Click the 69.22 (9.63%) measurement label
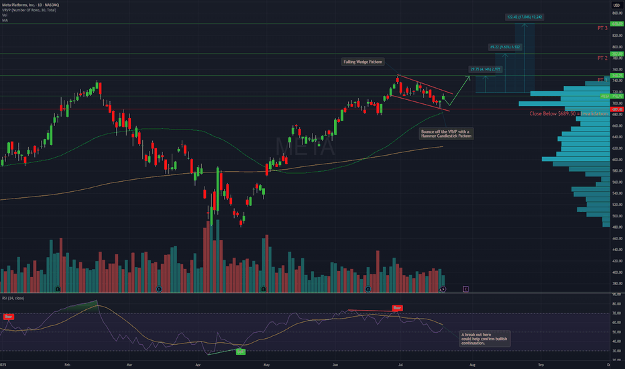Screen dimensions: 625x369 tap(505, 47)
